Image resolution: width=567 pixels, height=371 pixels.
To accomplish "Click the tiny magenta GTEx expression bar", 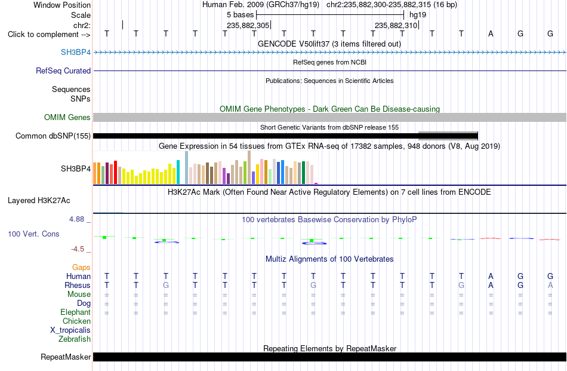I will 316,183.
